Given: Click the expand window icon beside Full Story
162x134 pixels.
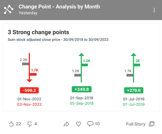Looking at the screenshot, I should (152, 124).
